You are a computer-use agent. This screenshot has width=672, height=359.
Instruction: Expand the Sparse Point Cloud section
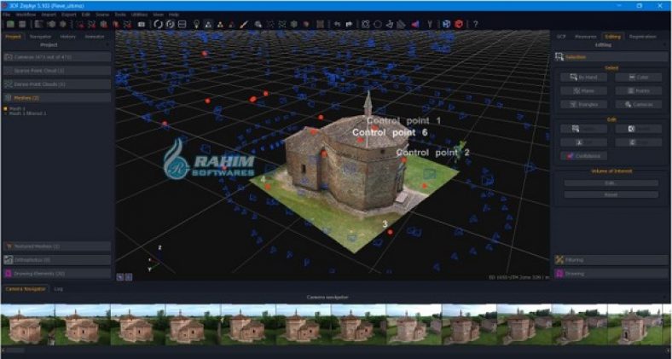[56, 71]
